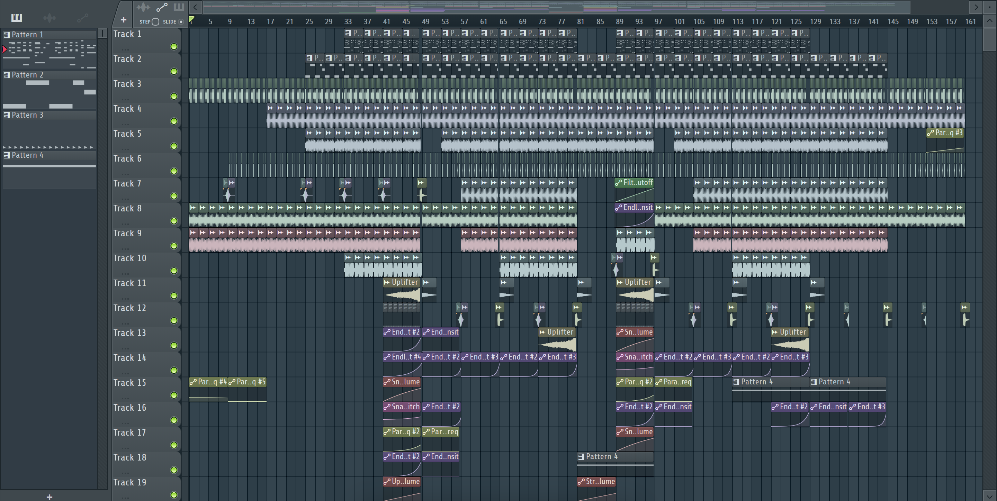
Task: Mute Track 1 with its green LED
Action: (x=174, y=47)
